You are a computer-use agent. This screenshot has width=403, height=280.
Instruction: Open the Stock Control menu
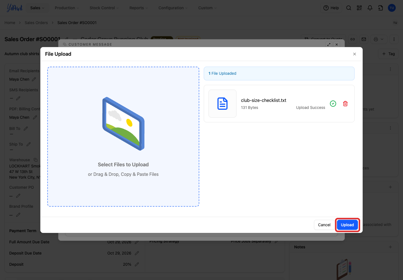point(104,8)
